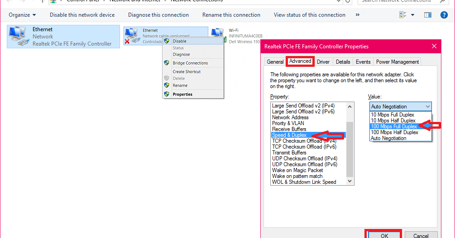Click Rename this connection
This screenshot has height=238, width=455.
click(231, 15)
